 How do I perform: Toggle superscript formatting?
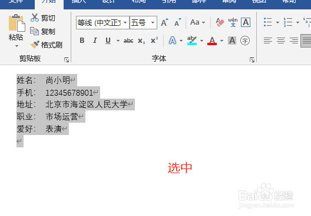click(x=154, y=41)
